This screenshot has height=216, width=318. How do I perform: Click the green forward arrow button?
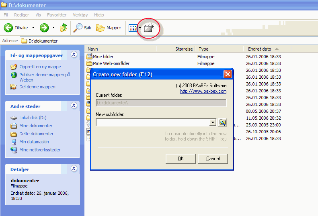[x=44, y=28]
